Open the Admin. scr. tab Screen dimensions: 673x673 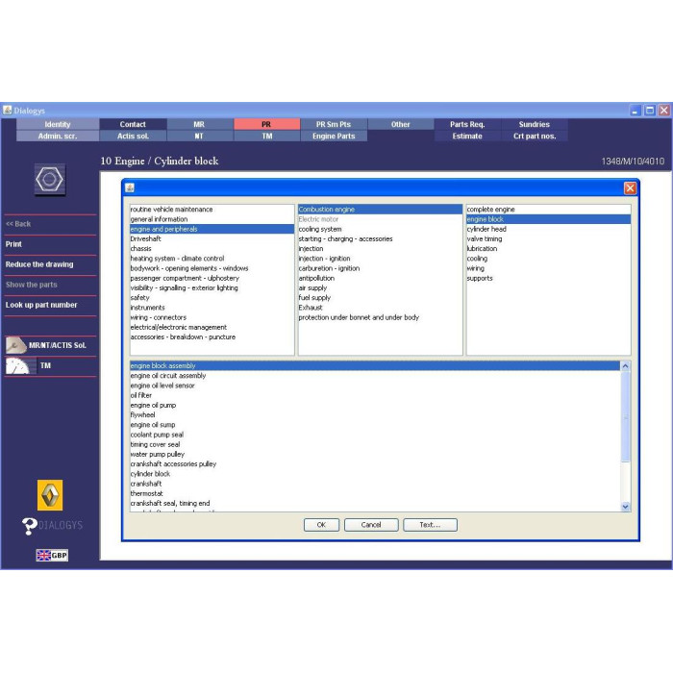pos(58,137)
